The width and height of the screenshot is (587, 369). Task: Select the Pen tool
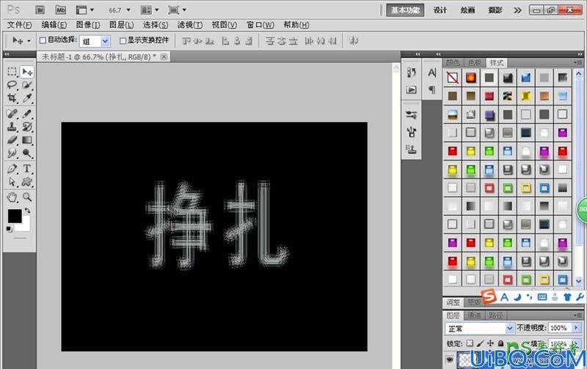(12, 169)
